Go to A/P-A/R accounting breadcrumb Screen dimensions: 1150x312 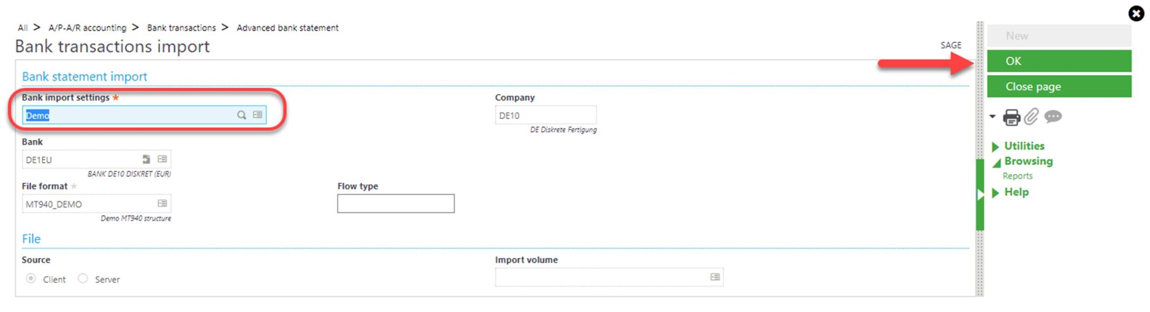pos(87,28)
